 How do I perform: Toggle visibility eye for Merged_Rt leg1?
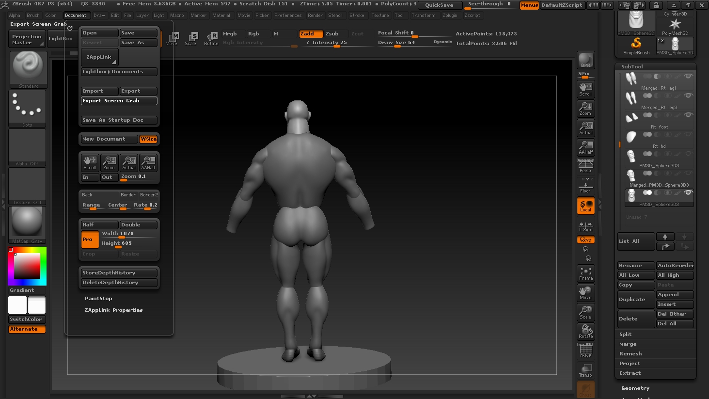(688, 76)
